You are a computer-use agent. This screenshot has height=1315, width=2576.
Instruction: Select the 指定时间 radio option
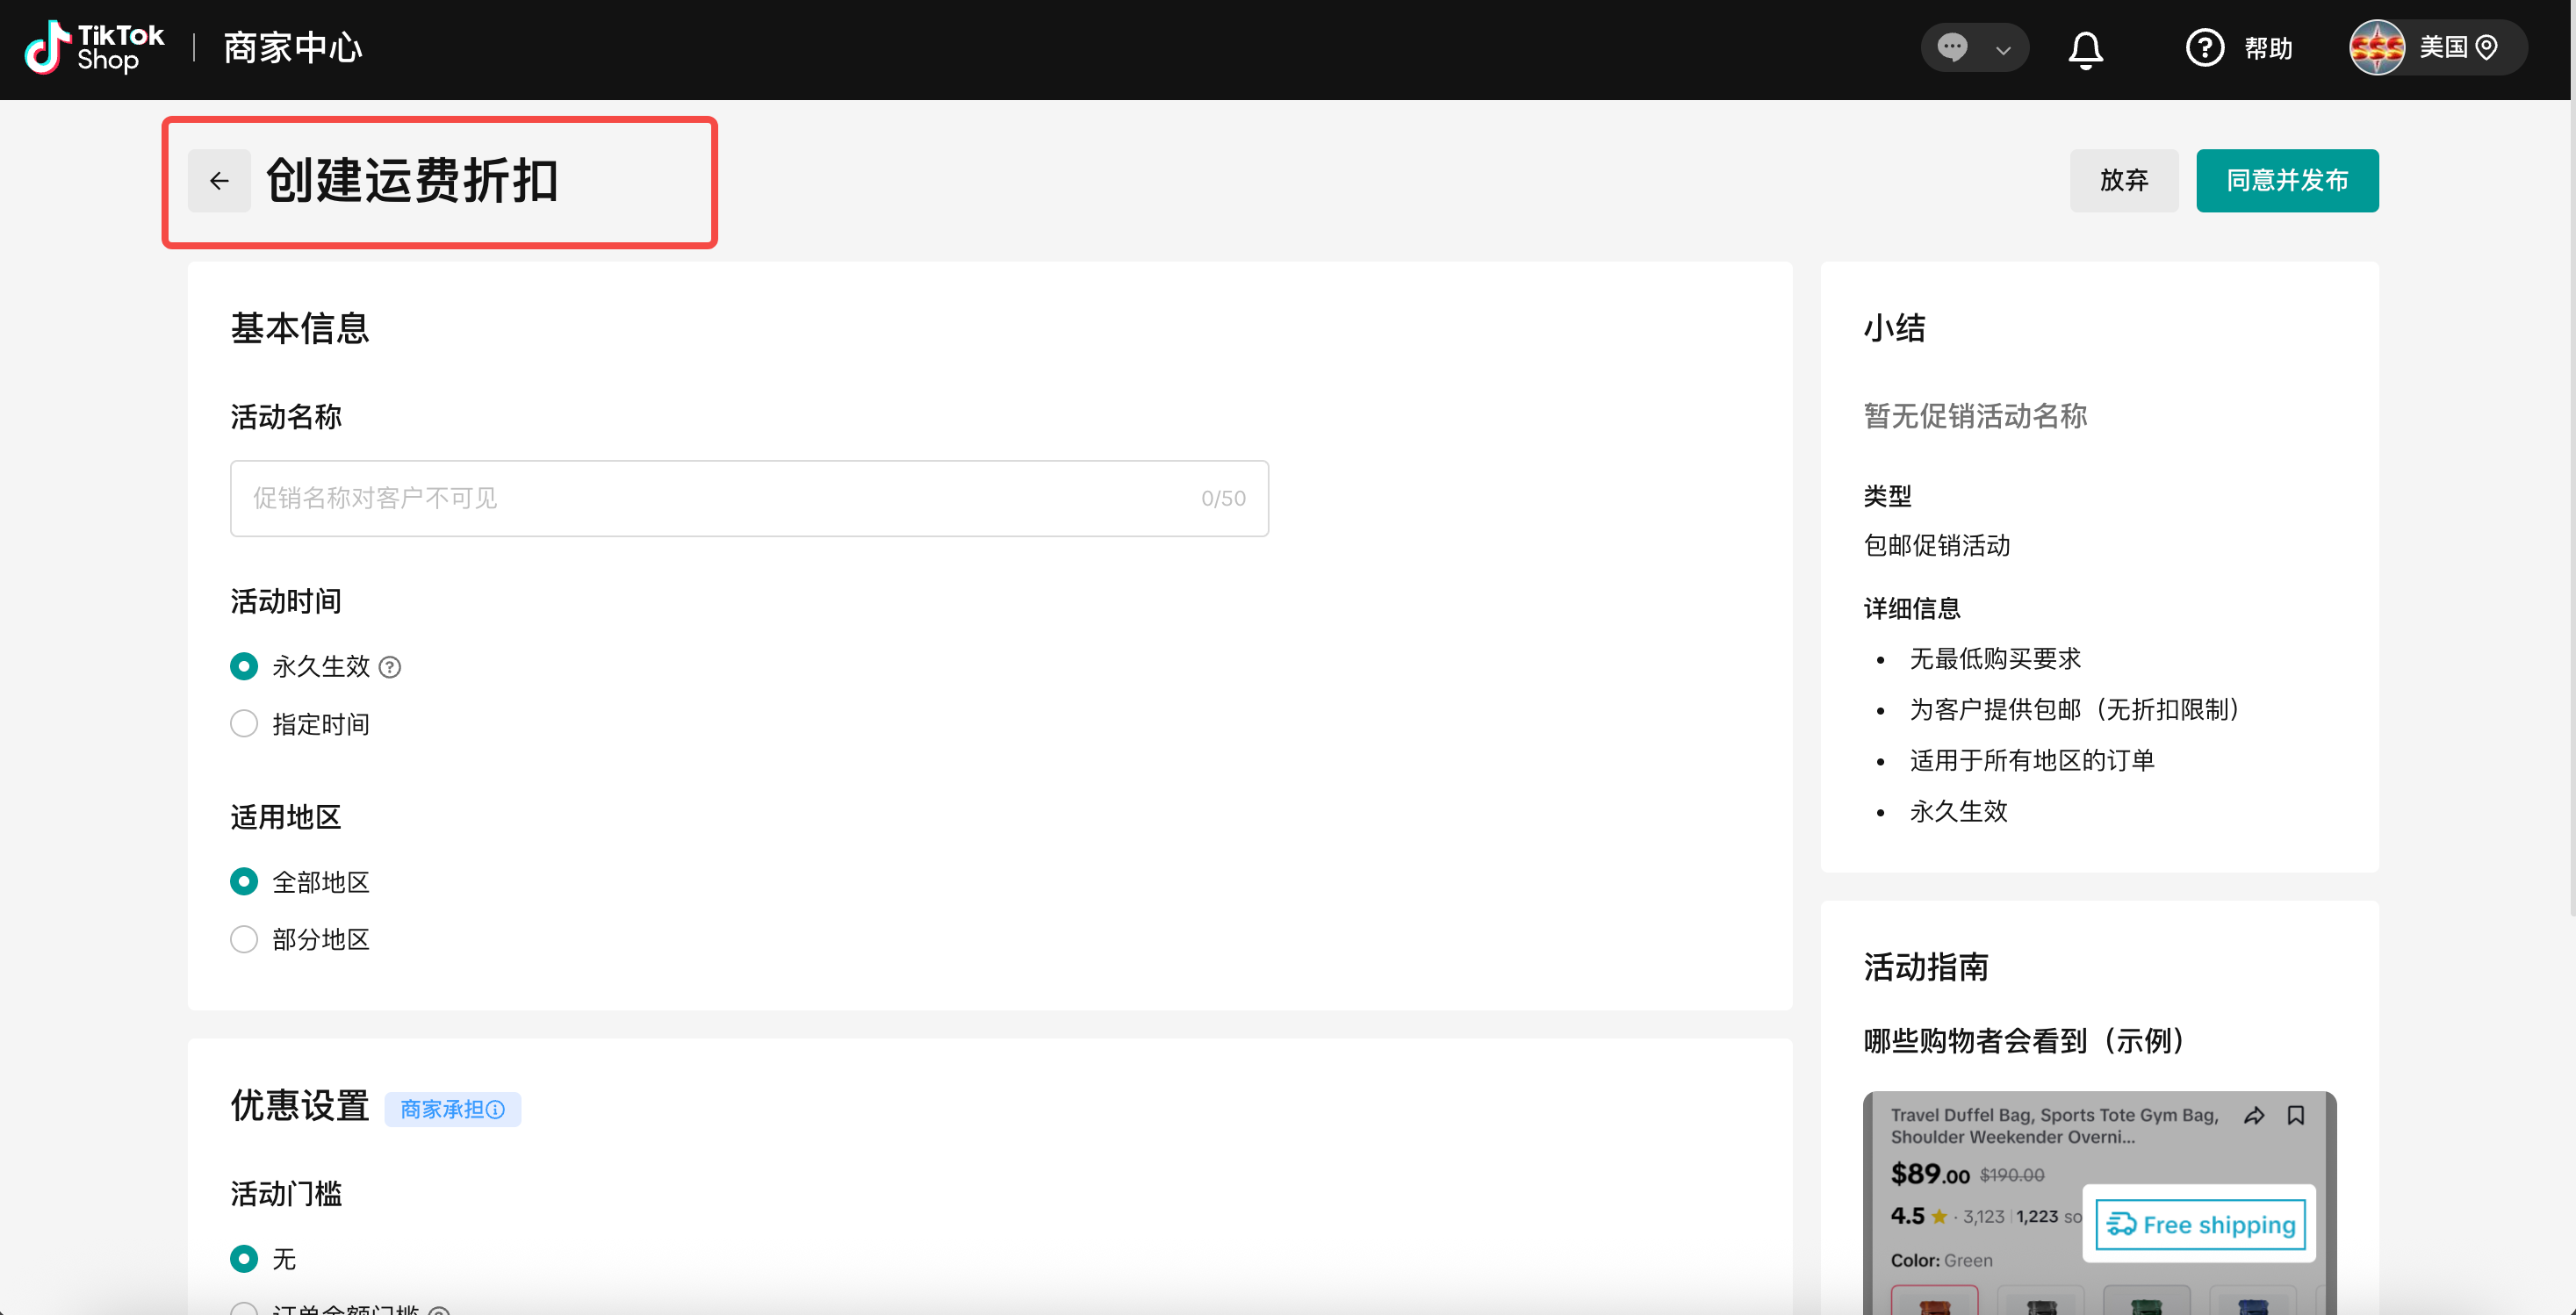pyautogui.click(x=244, y=724)
